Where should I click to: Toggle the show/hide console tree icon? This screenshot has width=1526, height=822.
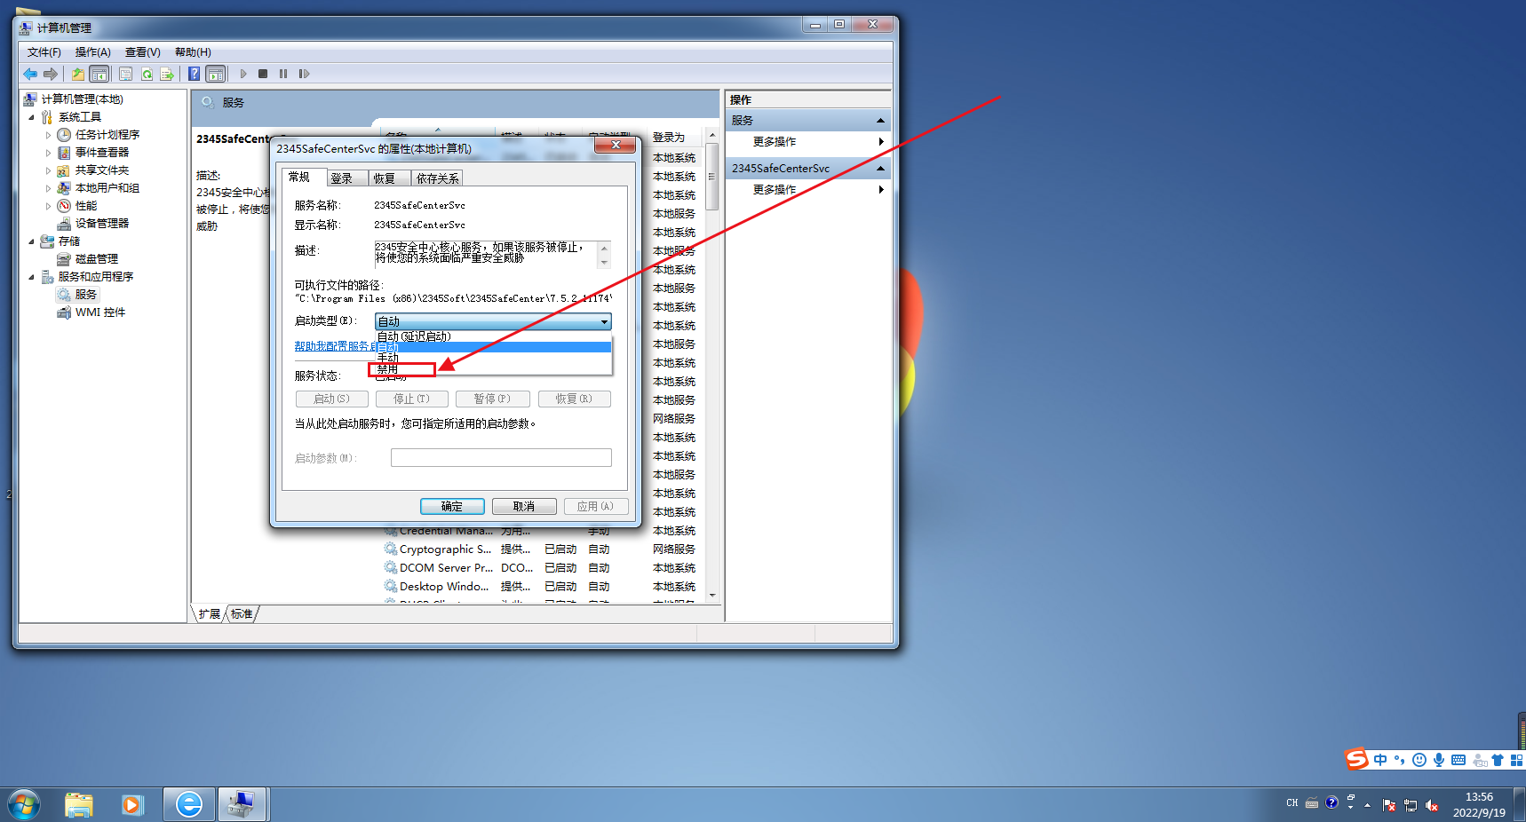click(99, 74)
